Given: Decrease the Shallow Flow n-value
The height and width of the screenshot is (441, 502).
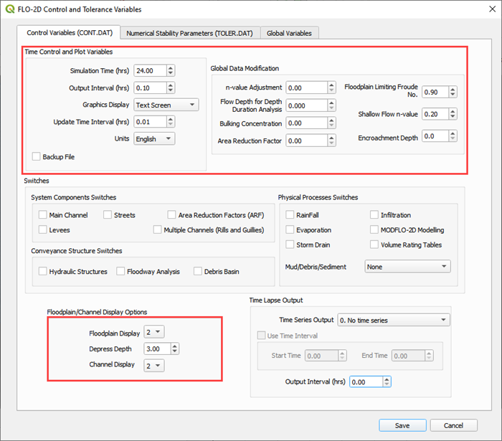Looking at the screenshot, I should (x=454, y=118).
